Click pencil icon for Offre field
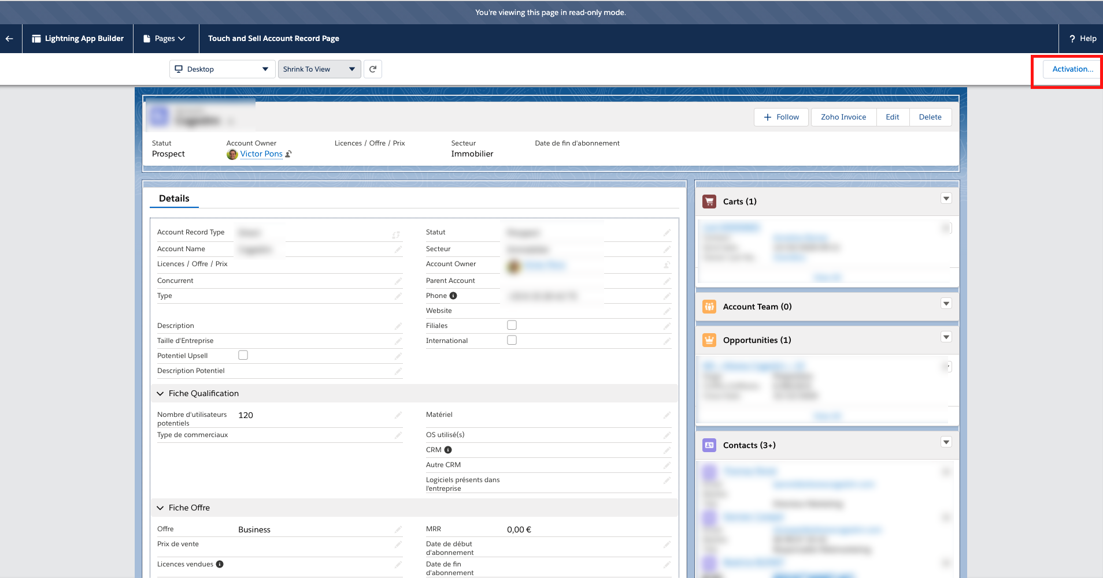The height and width of the screenshot is (578, 1103). click(x=398, y=529)
